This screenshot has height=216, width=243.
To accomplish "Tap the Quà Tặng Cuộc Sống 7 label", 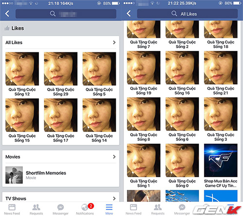I will pos(144,44).
